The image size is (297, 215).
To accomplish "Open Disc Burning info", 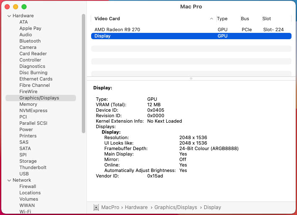I will (x=33, y=73).
